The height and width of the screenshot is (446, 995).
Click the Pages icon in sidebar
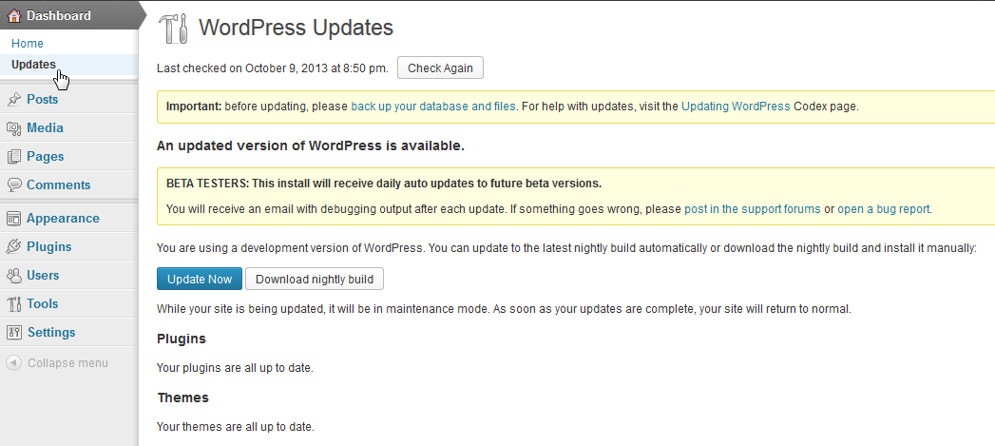point(14,157)
